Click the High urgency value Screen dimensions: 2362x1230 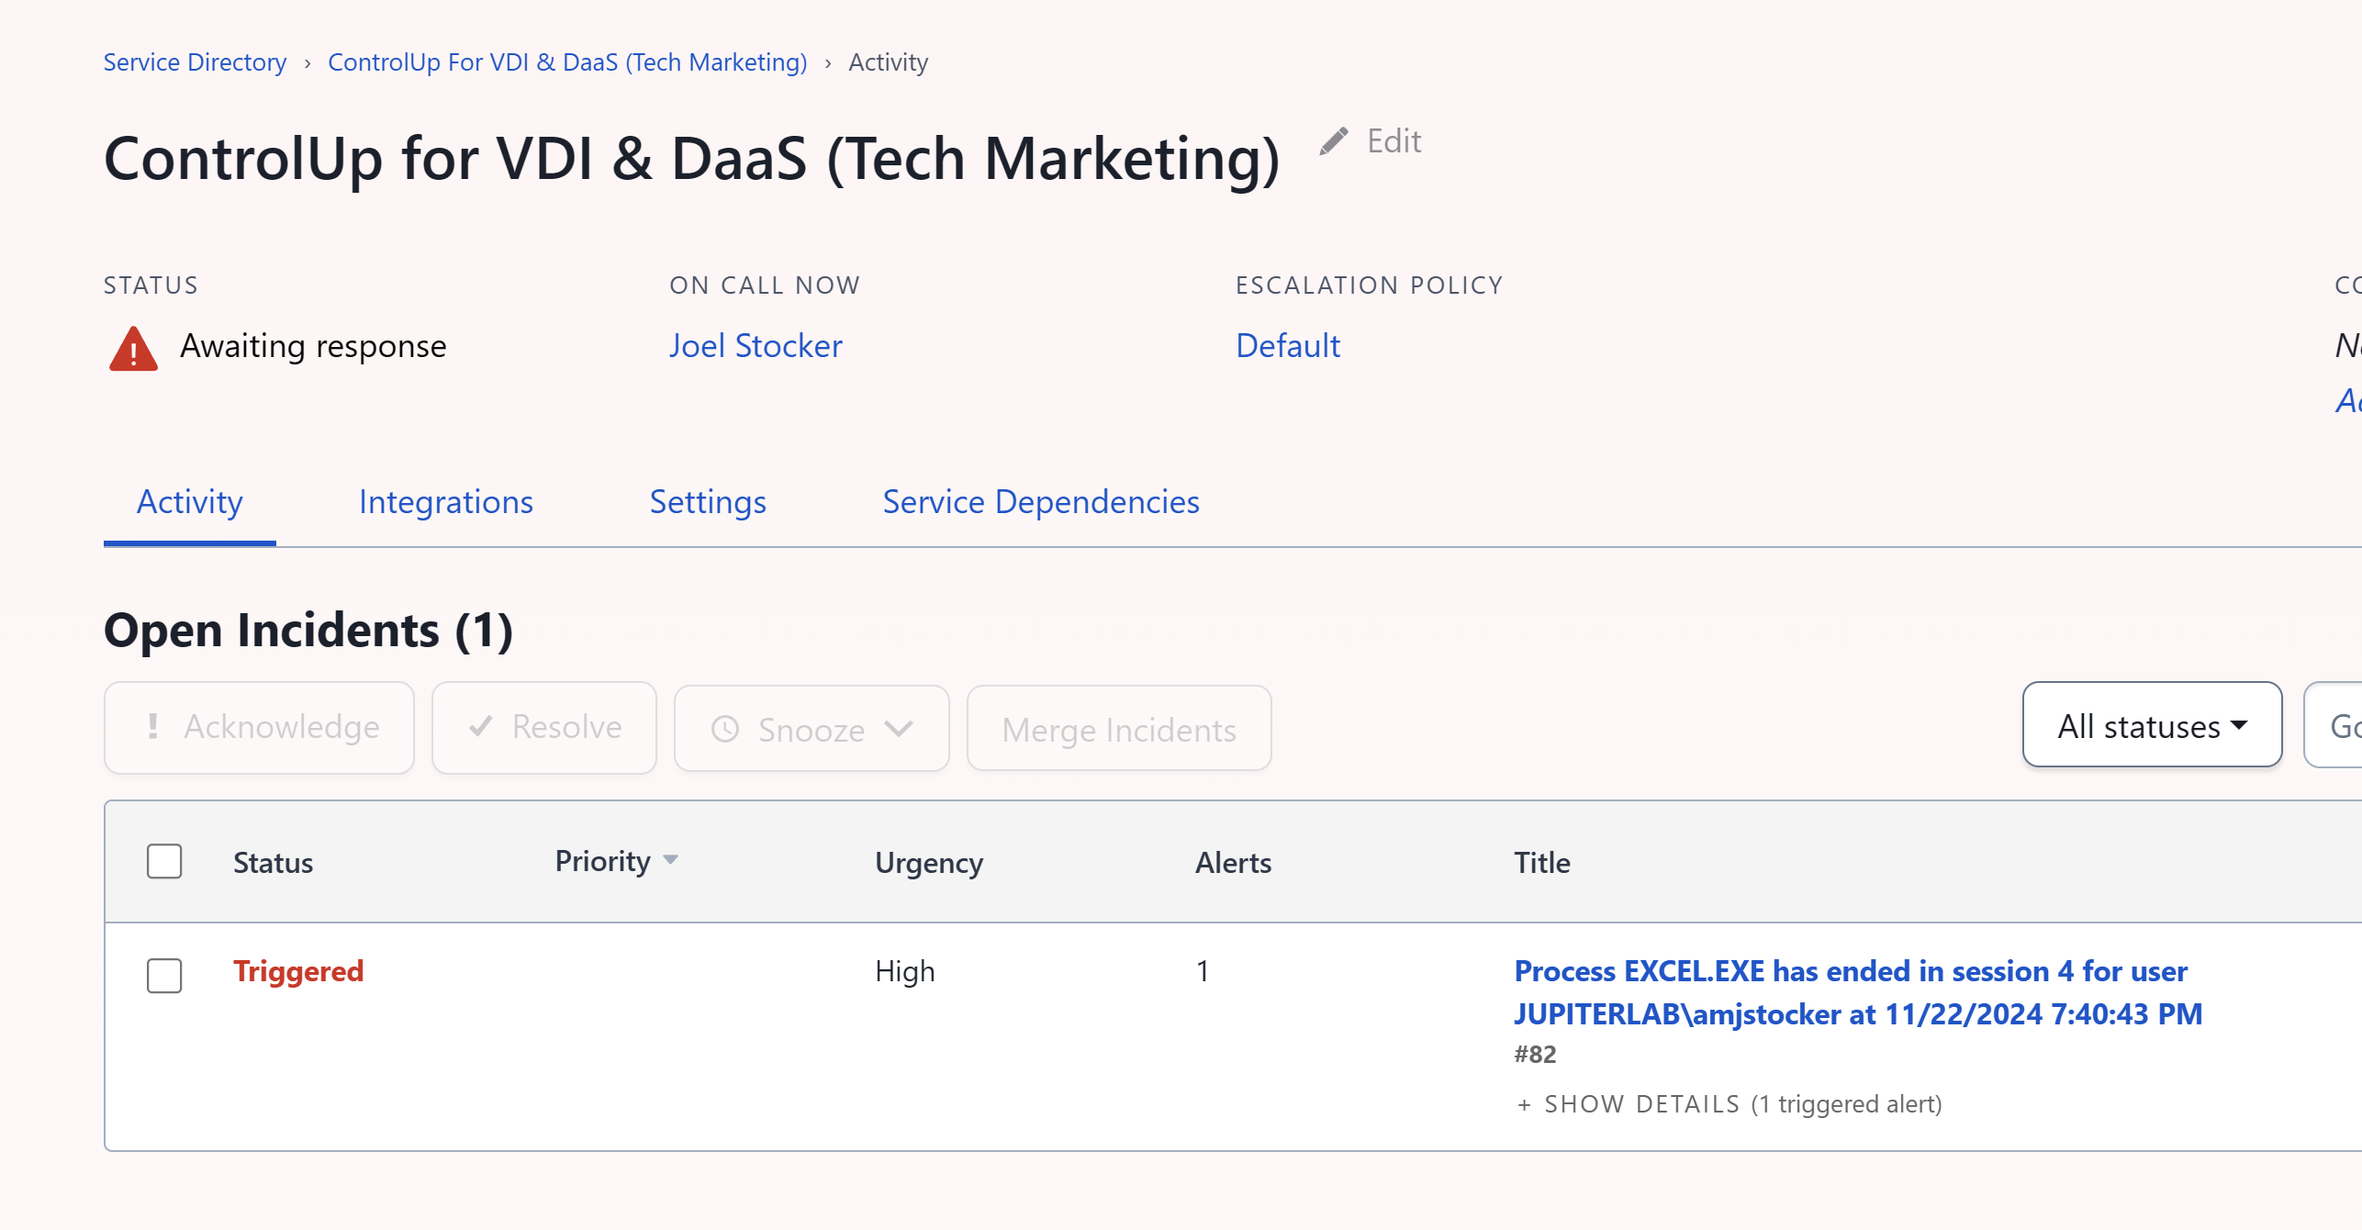[905, 971]
